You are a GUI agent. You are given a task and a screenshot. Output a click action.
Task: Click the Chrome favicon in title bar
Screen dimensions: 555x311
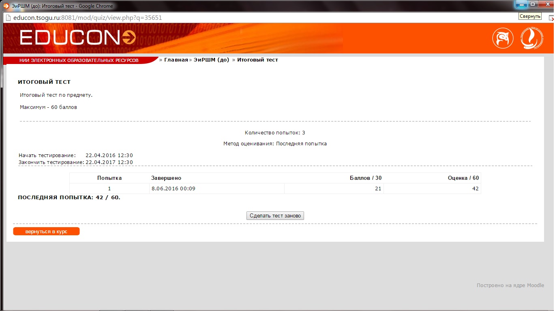pyautogui.click(x=6, y=6)
